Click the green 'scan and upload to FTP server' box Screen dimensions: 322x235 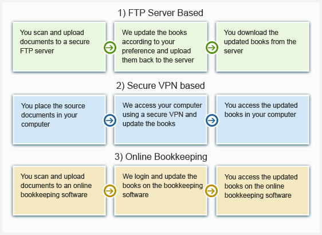pos(60,47)
